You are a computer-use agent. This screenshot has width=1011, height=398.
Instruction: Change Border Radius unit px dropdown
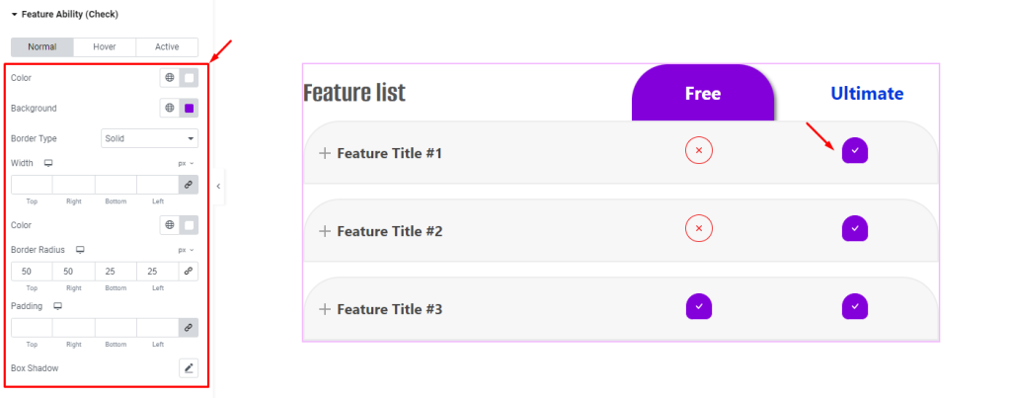(x=186, y=250)
